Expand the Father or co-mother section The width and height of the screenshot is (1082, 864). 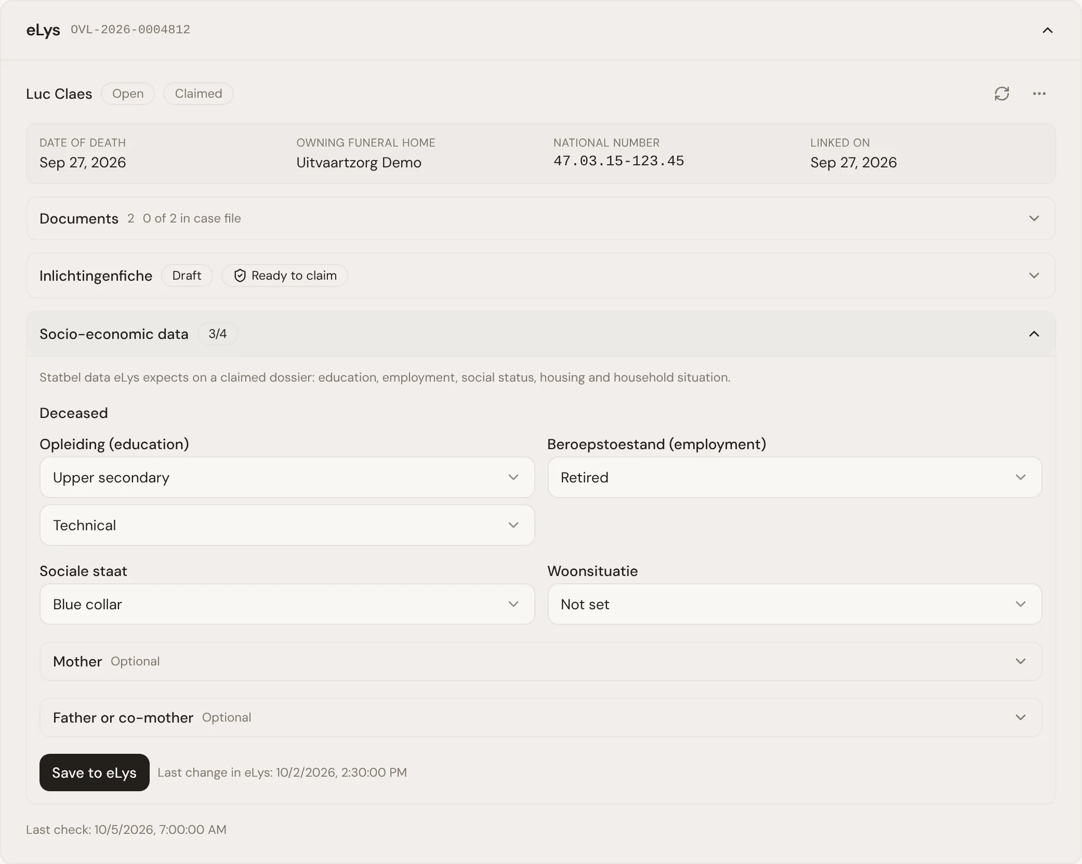coord(540,717)
